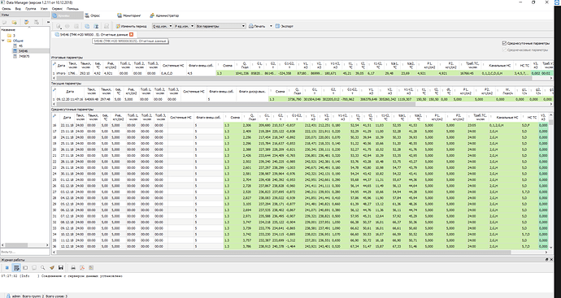Viewport: 561px width, 298px height.
Task: Click the user icon beside admin in status bar
Action: click(9, 296)
